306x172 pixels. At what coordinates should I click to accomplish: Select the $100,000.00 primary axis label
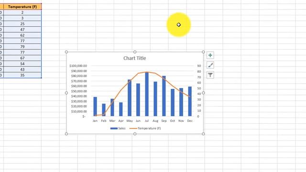click(78, 66)
